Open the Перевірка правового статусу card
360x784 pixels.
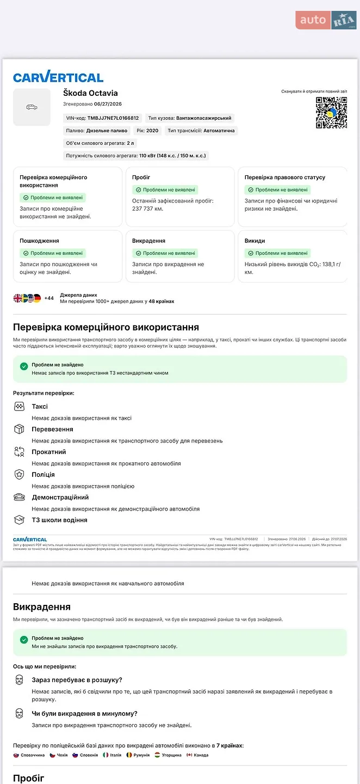(293, 197)
